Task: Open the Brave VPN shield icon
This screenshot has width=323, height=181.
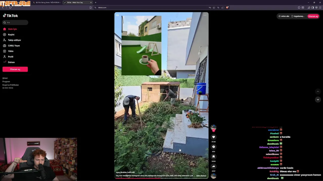Action: pyautogui.click(x=316, y=8)
